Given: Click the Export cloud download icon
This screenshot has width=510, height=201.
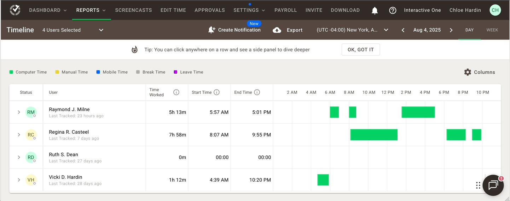Looking at the screenshot, I should click(x=277, y=30).
